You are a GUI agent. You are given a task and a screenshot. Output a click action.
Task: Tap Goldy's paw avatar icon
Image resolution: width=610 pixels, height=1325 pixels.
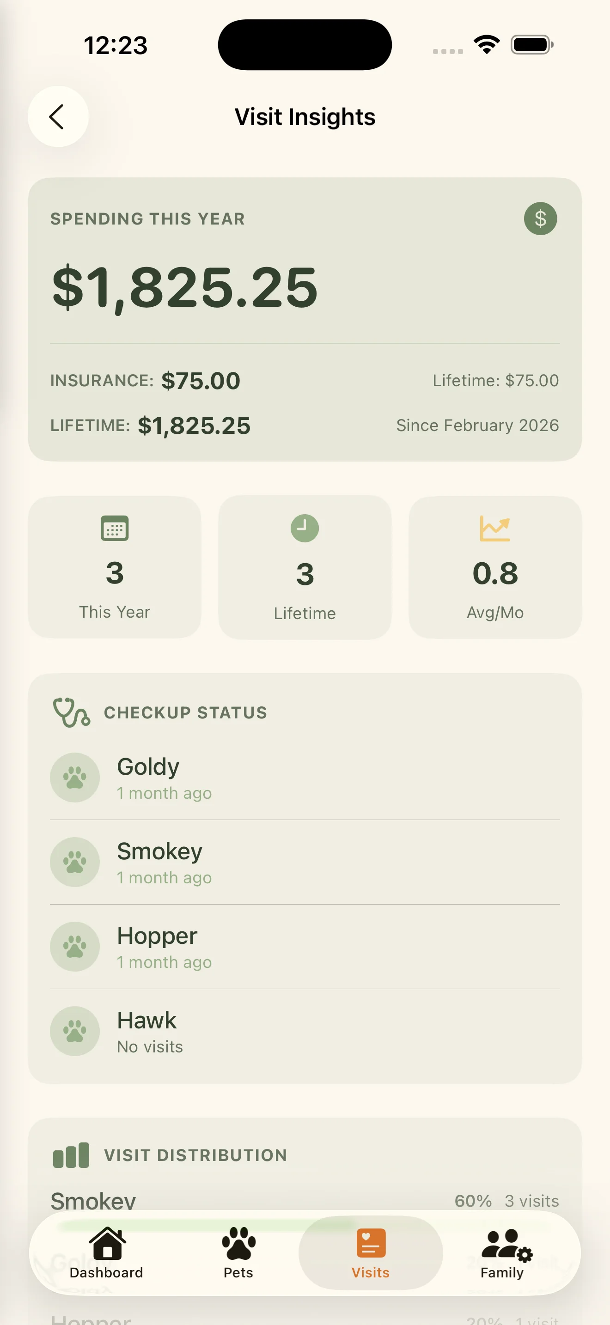point(74,777)
